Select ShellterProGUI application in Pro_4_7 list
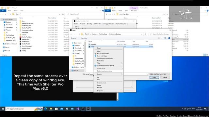The width and height of the screenshot is (209, 117). pyautogui.click(x=26, y=44)
